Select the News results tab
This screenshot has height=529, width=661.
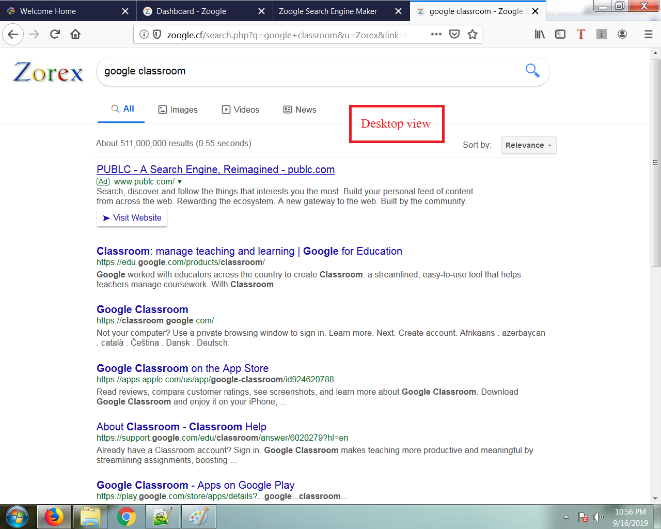[x=300, y=110]
